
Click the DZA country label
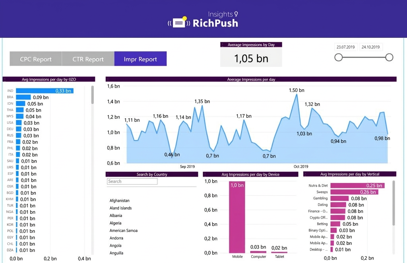(10, 250)
